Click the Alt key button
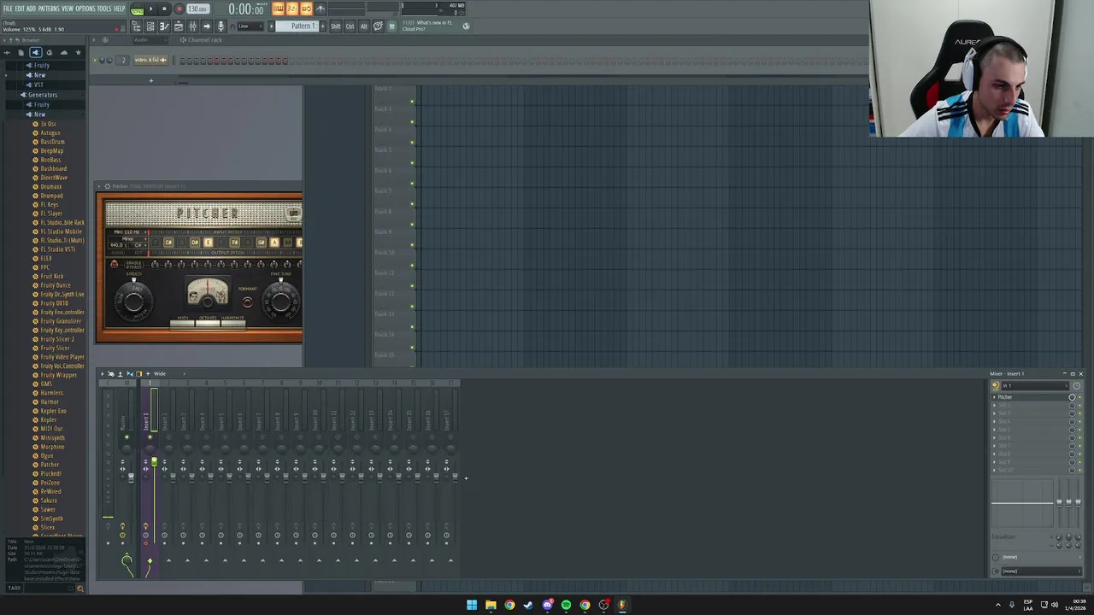The image size is (1094, 615). pyautogui.click(x=363, y=26)
